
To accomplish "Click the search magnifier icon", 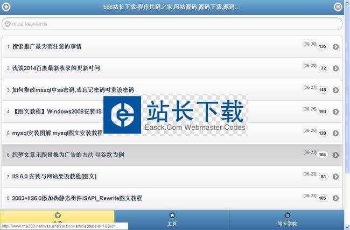I will (x=8, y=24).
